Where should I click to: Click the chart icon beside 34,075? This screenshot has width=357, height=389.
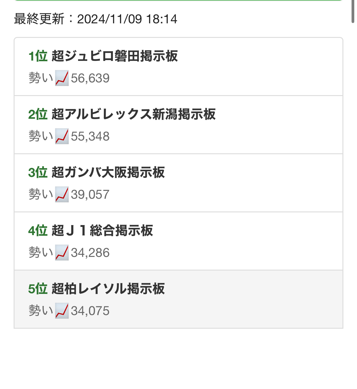pos(62,311)
